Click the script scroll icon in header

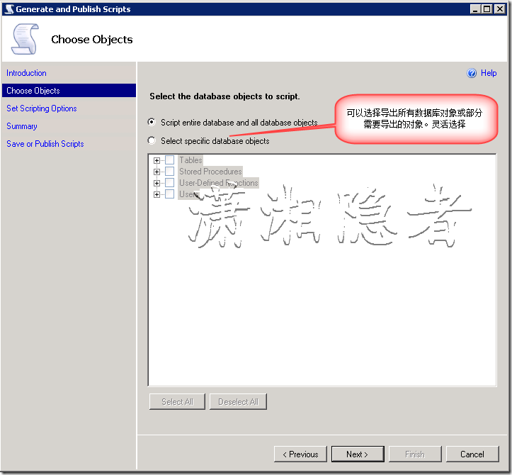coord(25,39)
